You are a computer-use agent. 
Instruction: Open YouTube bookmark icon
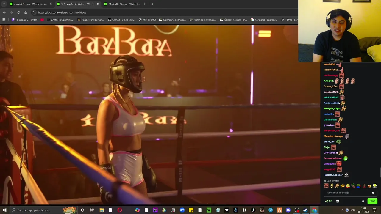click(42, 20)
